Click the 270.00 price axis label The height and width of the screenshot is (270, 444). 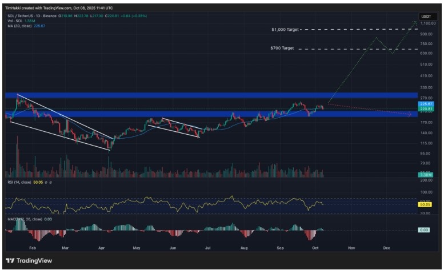pyautogui.click(x=426, y=98)
